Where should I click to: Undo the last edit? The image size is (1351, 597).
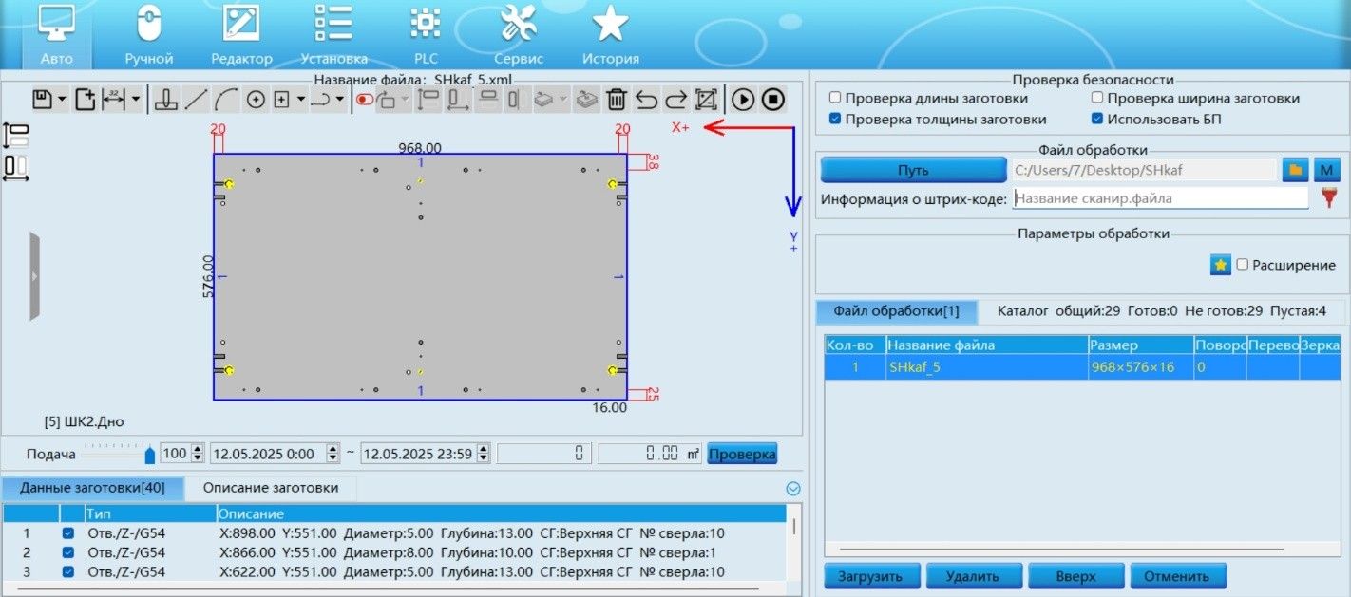tap(646, 99)
